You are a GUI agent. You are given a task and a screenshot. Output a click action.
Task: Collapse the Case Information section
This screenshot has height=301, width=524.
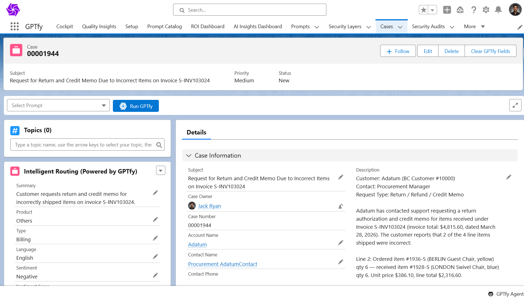189,155
